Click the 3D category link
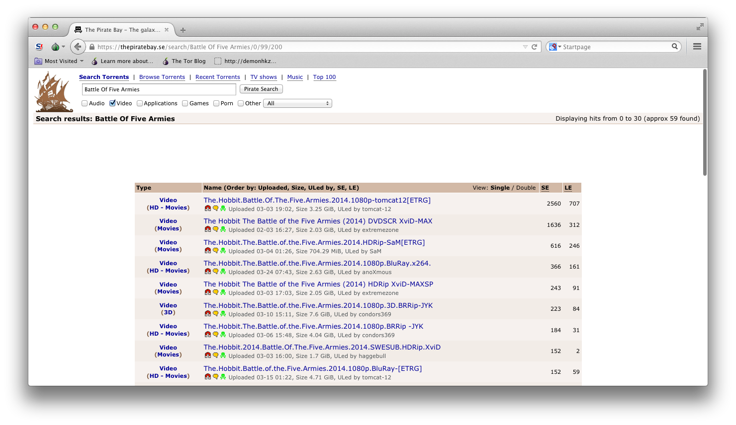Viewport: 736px width, 425px height. 168,312
